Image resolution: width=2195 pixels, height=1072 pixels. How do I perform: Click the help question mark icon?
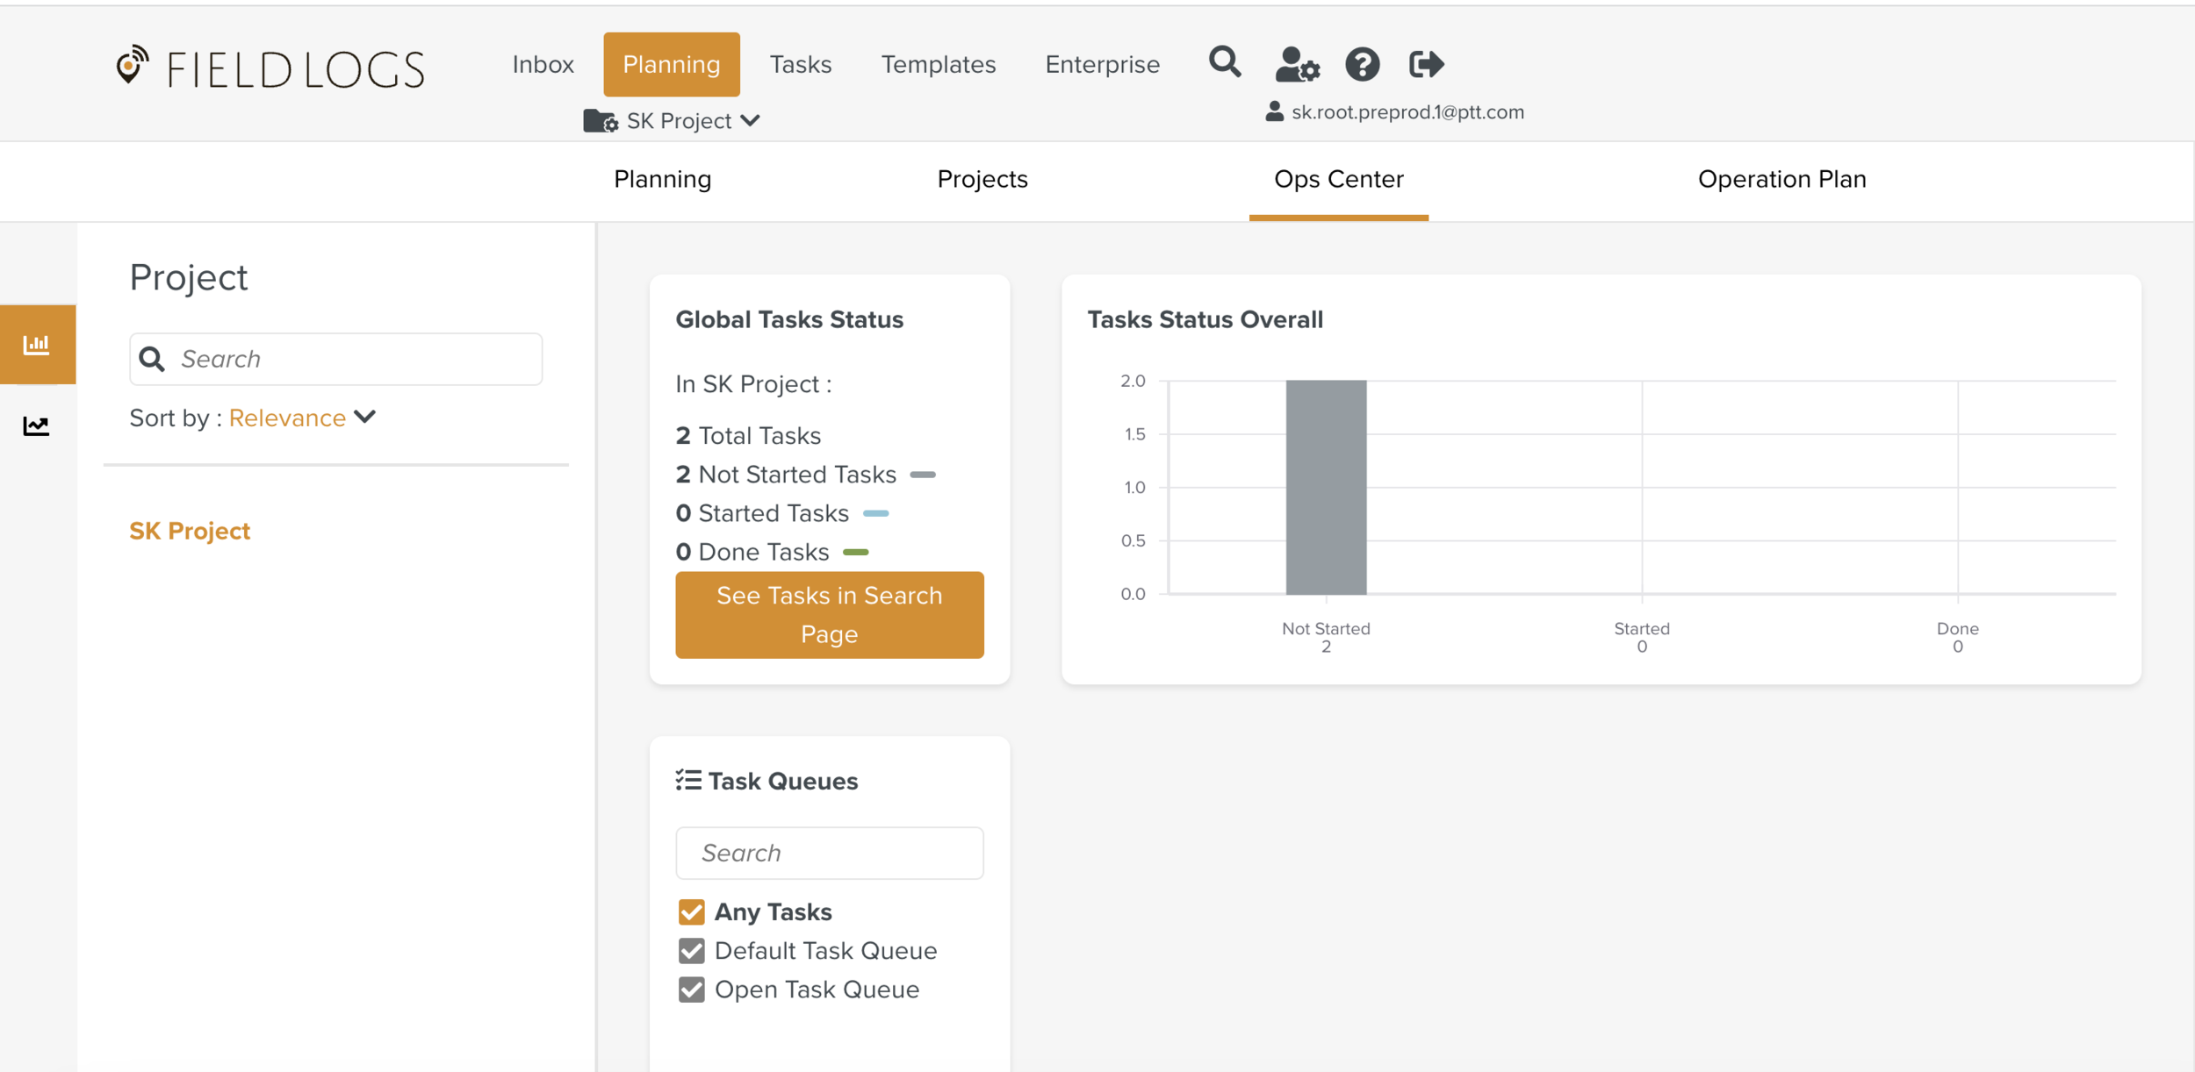[x=1362, y=64]
